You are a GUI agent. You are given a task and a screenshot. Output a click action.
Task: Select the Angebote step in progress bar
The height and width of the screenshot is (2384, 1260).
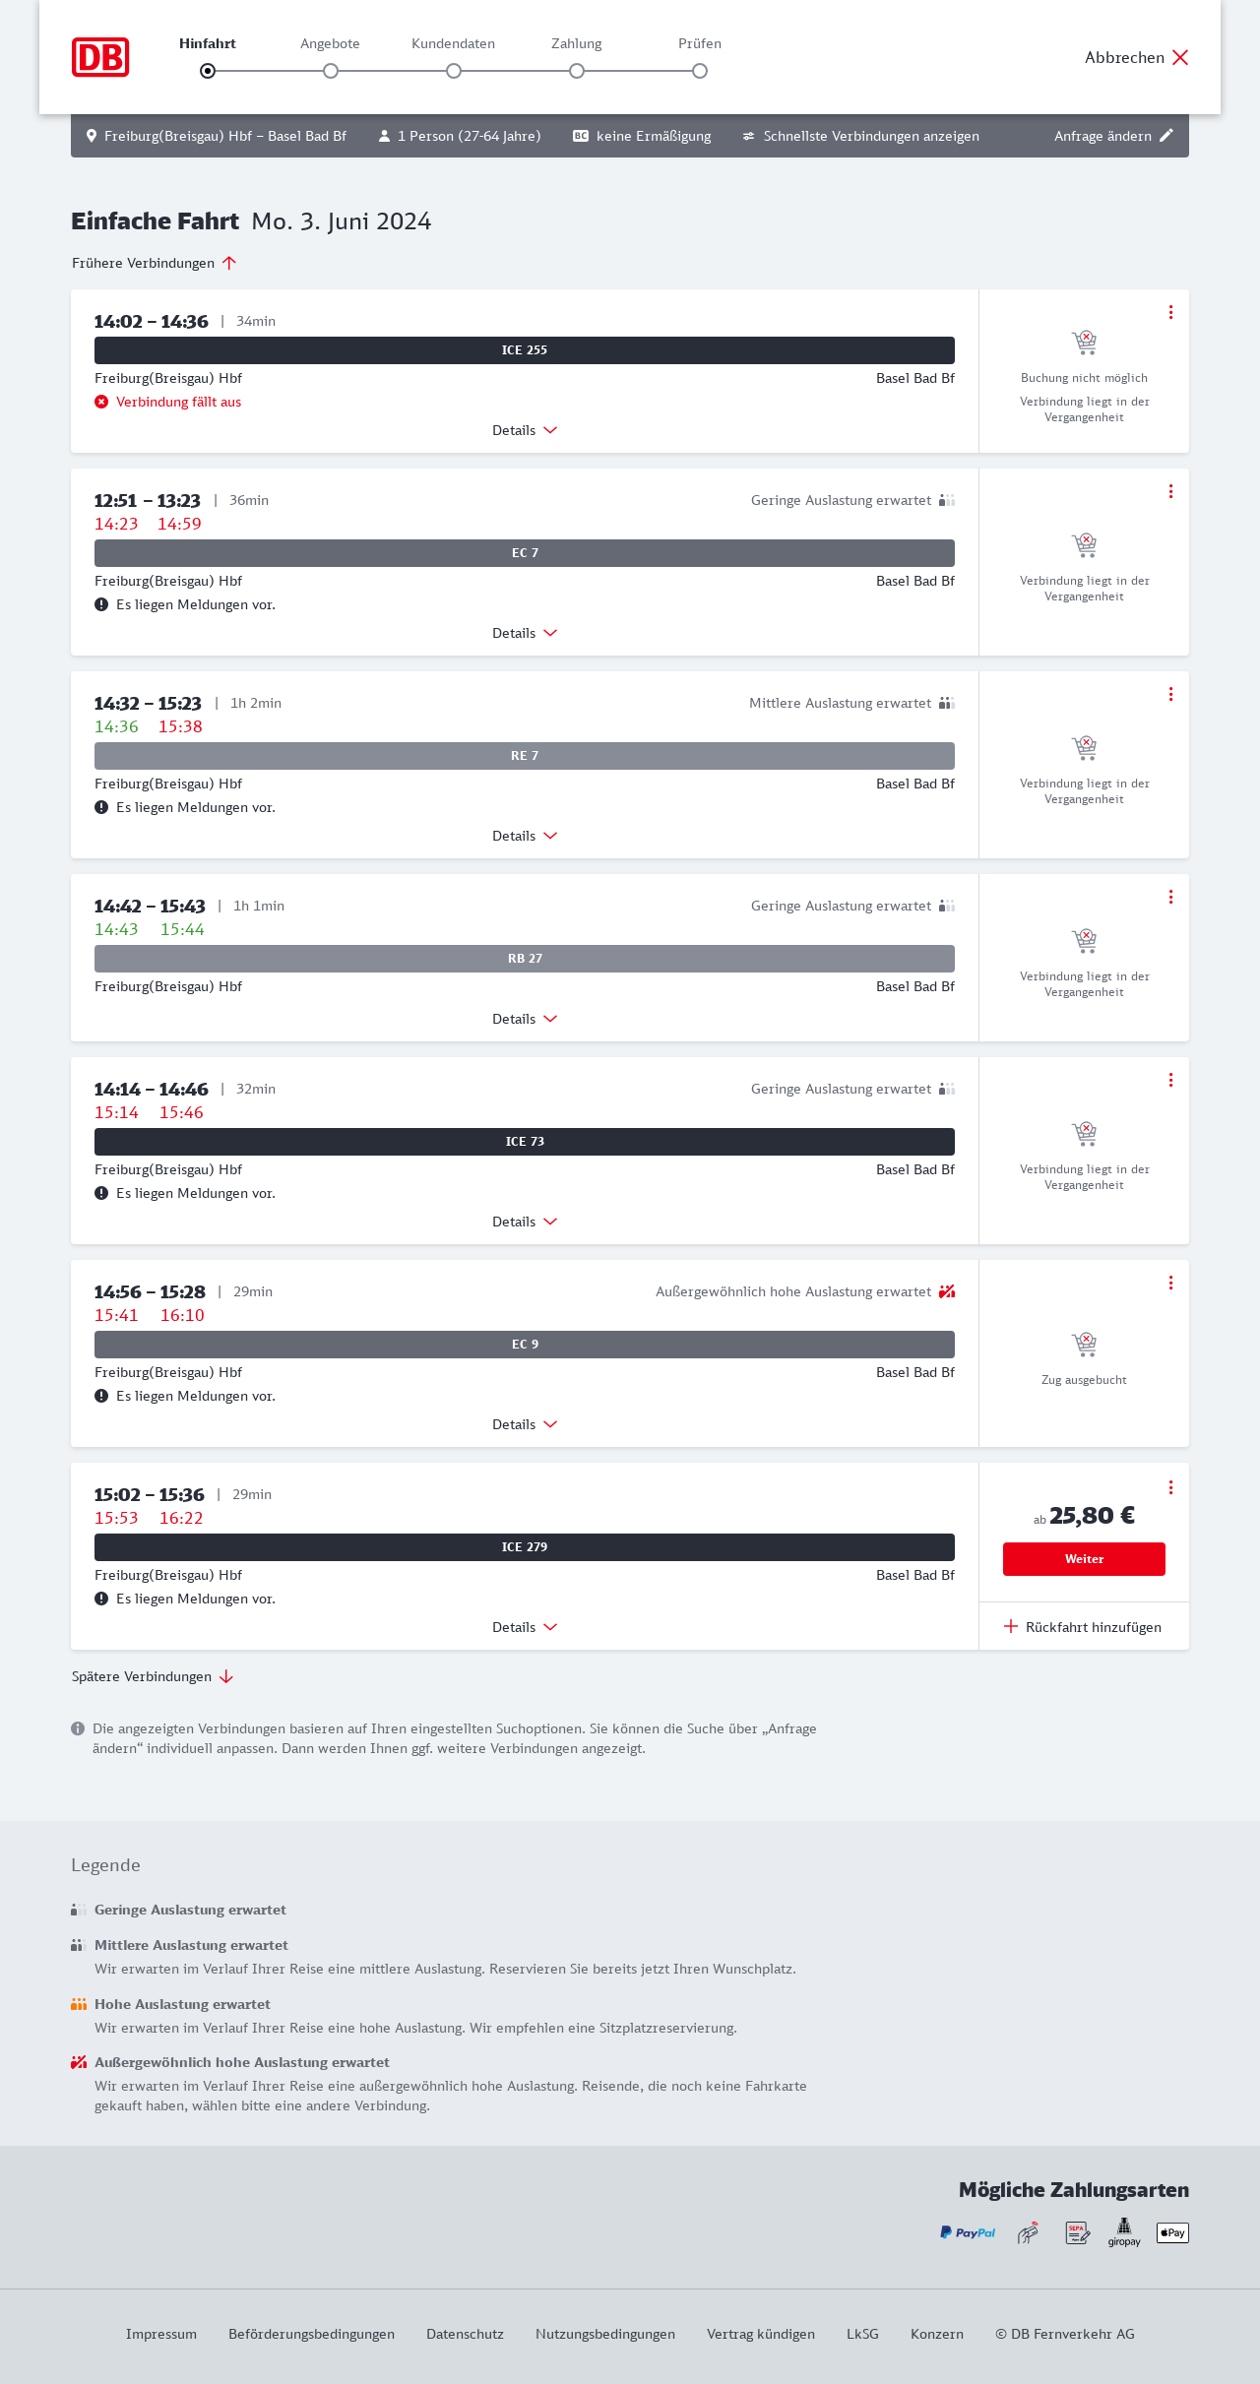(331, 71)
